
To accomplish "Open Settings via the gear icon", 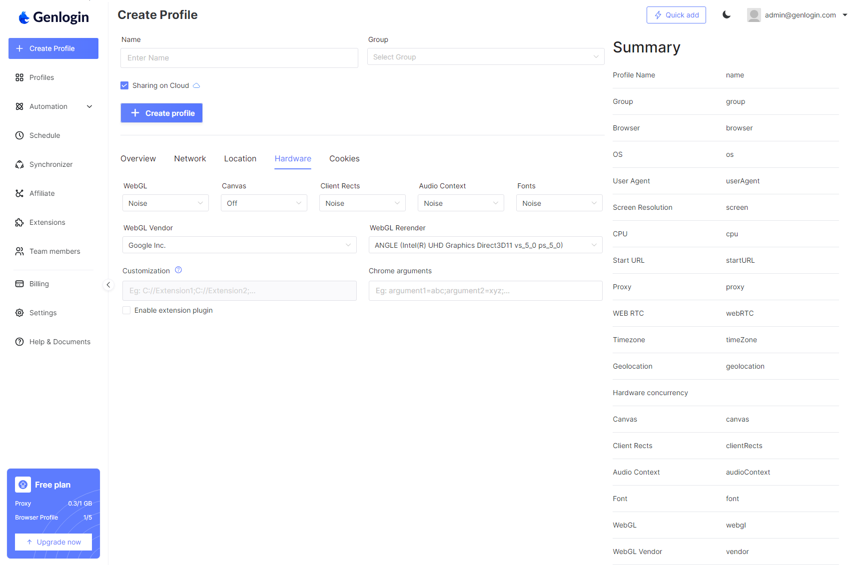I will click(19, 313).
